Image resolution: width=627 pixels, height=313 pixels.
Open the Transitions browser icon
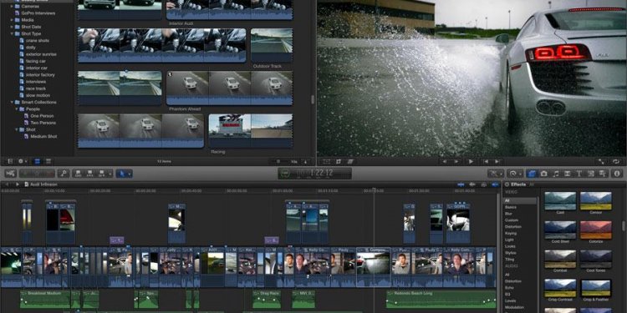click(x=567, y=174)
